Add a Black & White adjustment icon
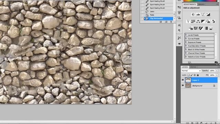The width and height of the screenshot is (220, 124). tap(203, 21)
